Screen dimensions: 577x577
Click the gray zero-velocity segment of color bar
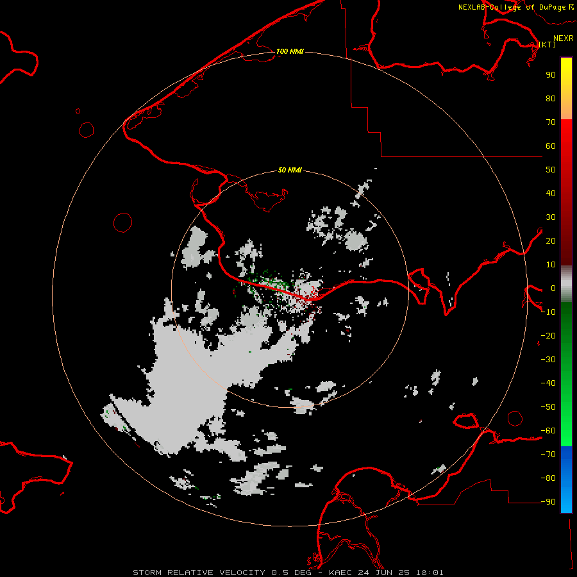pyautogui.click(x=566, y=284)
